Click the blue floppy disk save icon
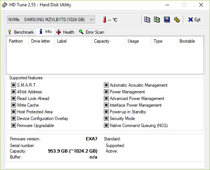The image size is (210, 170). tap(167, 20)
